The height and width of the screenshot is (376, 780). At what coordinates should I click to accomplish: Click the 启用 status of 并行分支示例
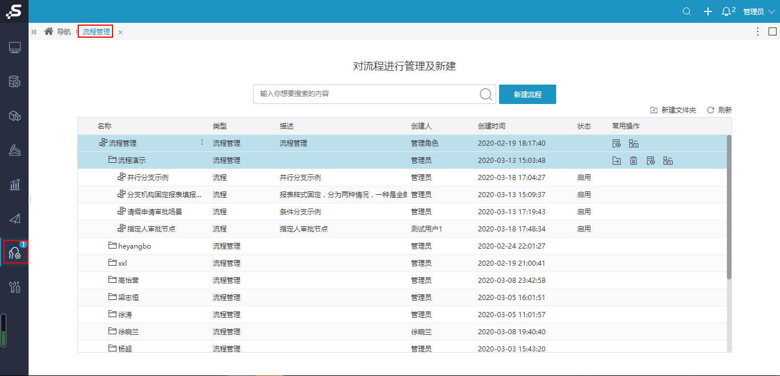tap(584, 178)
